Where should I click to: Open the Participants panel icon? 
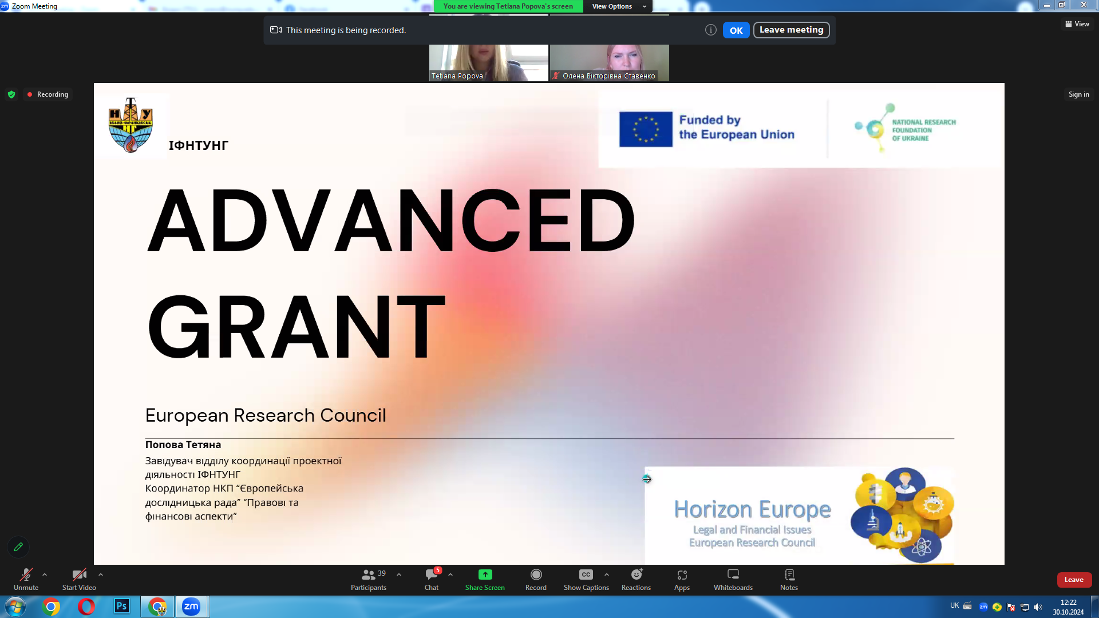click(369, 575)
